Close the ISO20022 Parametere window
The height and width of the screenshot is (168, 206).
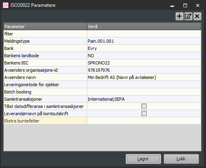point(198,6)
